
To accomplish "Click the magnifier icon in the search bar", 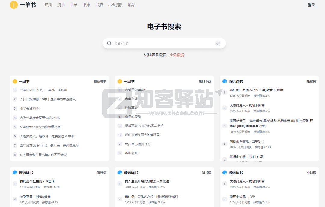I will (x=109, y=43).
